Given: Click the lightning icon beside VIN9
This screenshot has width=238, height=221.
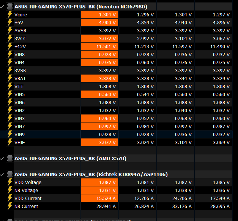Looking at the screenshot, I should (x=10, y=134).
